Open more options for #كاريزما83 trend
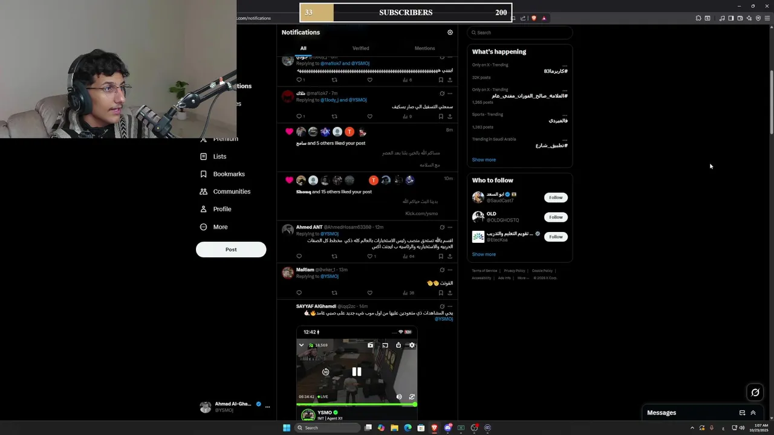Screen dimensions: 774x435 [x=565, y=65]
